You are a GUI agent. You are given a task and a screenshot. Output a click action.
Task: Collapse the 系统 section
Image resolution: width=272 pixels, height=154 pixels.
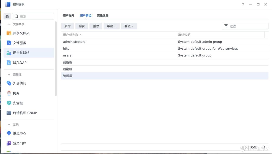click(x=9, y=125)
